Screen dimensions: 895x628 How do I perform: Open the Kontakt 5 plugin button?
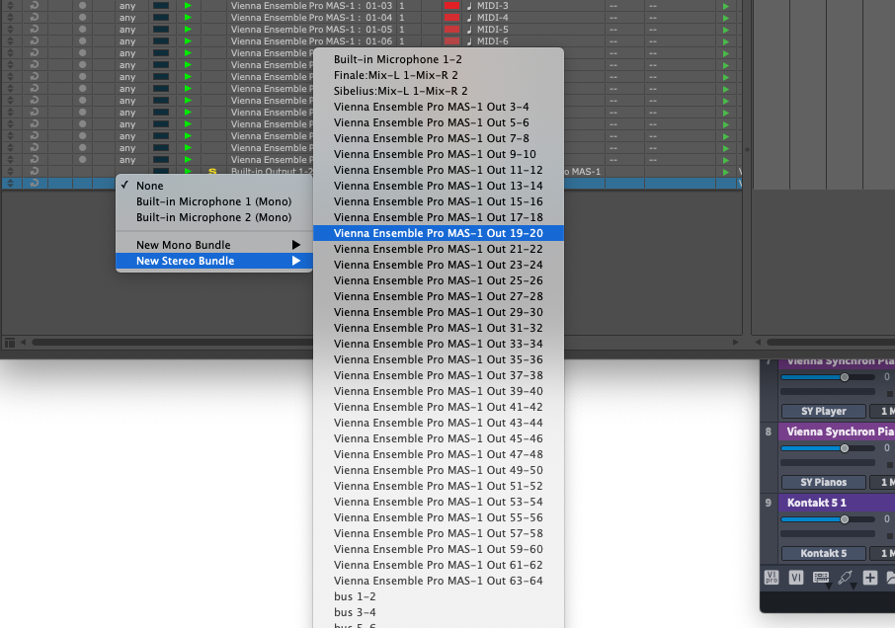pos(823,553)
